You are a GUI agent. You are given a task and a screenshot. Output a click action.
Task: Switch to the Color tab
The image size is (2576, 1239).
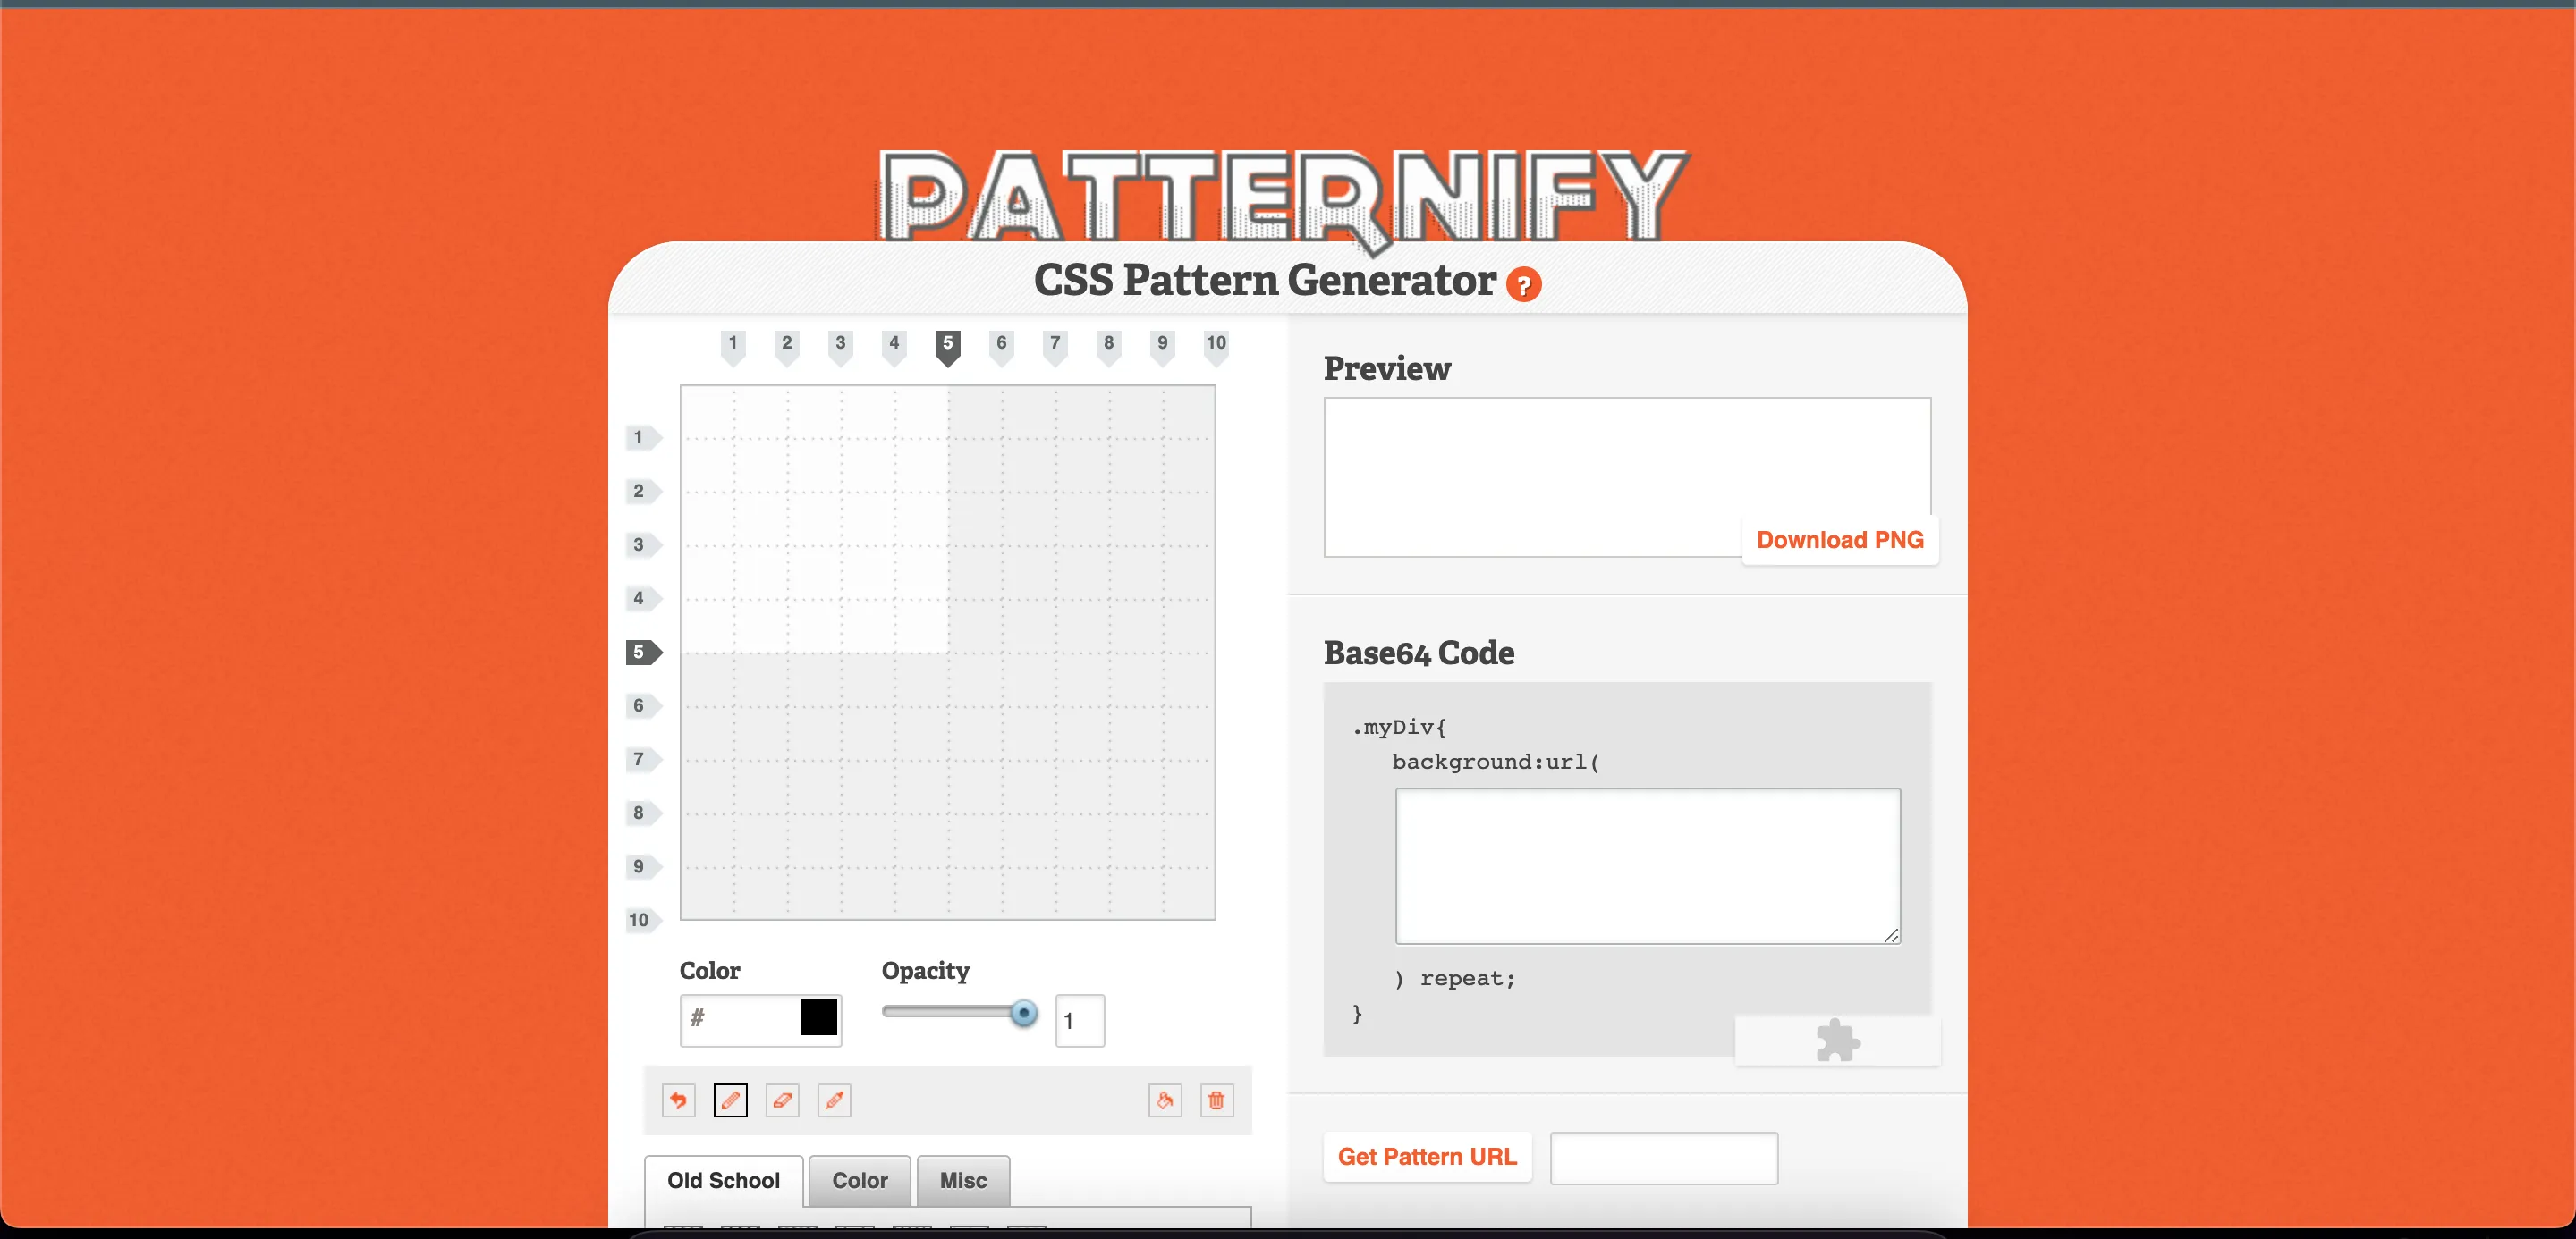[x=858, y=1180]
